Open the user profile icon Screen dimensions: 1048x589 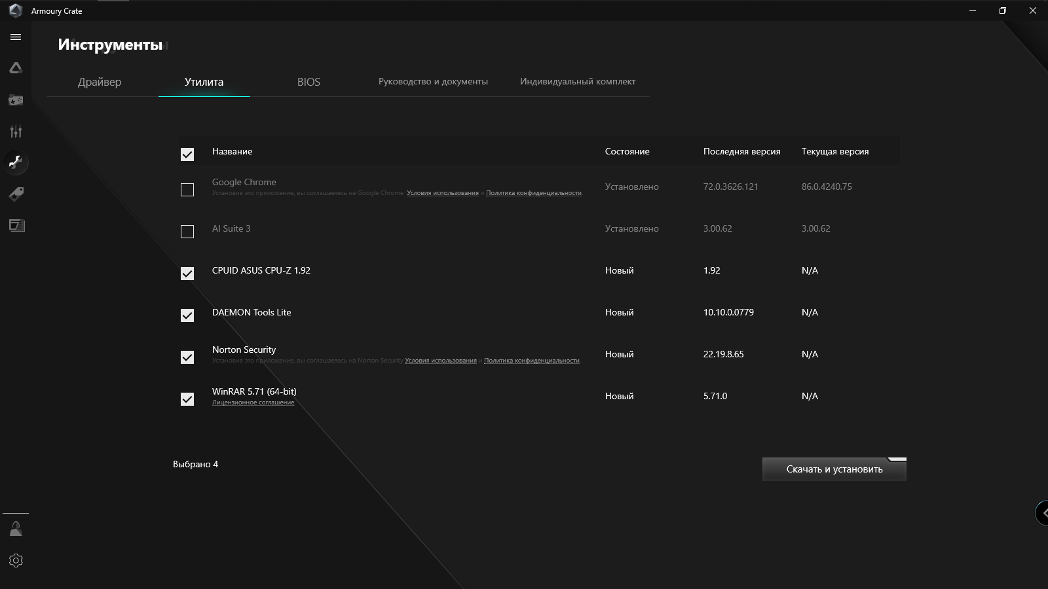16,529
